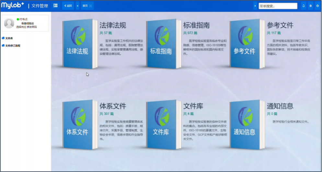Viewport: 322px width, 172px height.
Task: Click the 共 972 篇 count
Action: [190, 33]
